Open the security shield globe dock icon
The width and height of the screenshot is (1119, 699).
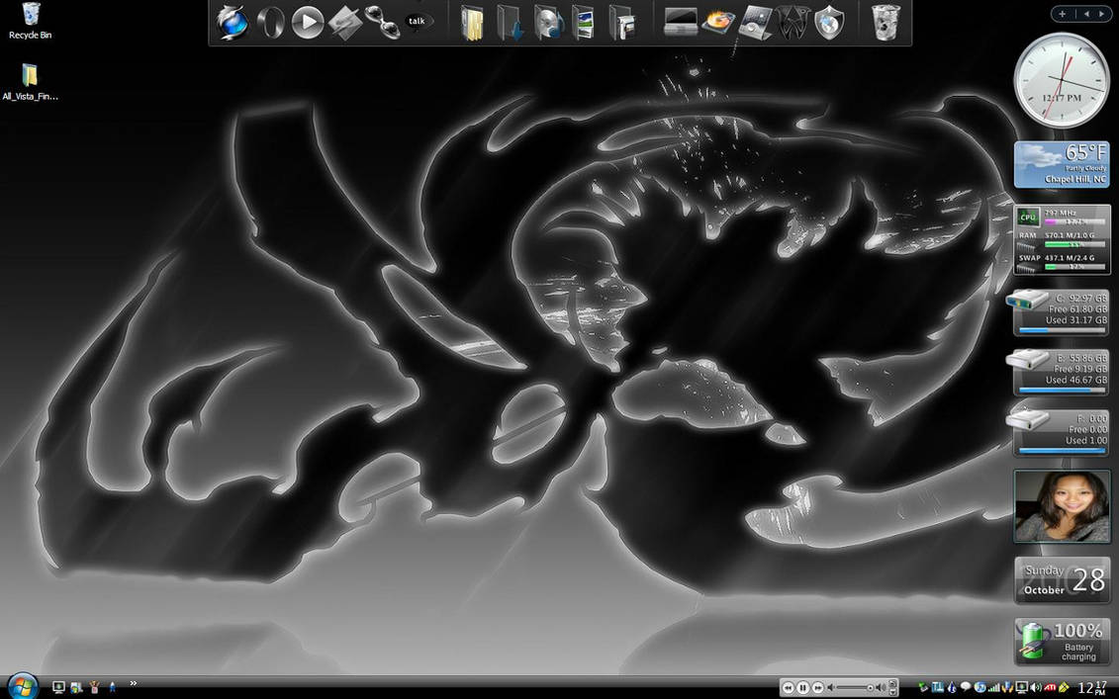[x=829, y=22]
